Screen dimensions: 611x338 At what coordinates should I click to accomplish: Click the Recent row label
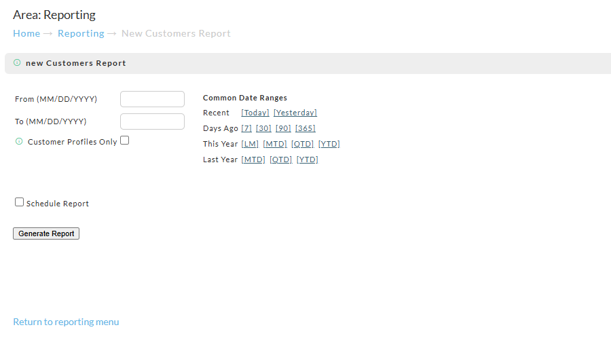click(216, 113)
